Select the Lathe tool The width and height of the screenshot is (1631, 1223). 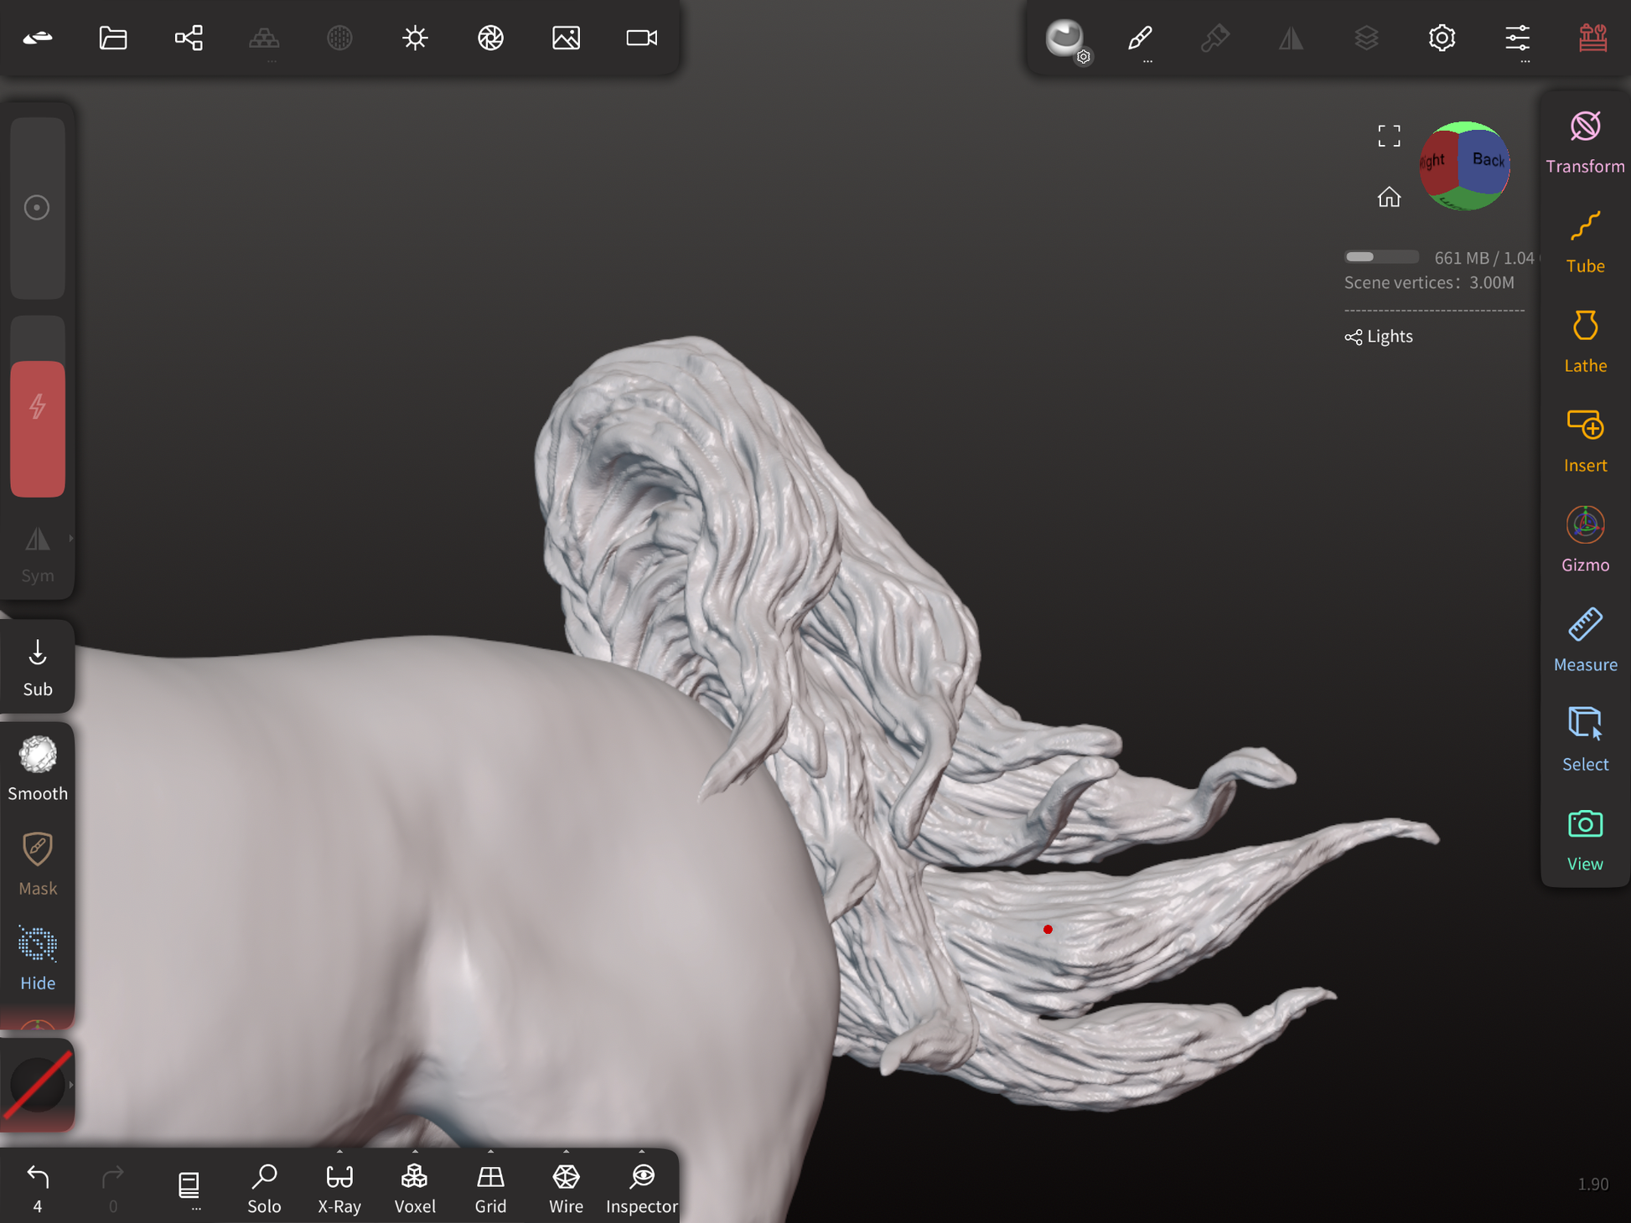pyautogui.click(x=1584, y=341)
